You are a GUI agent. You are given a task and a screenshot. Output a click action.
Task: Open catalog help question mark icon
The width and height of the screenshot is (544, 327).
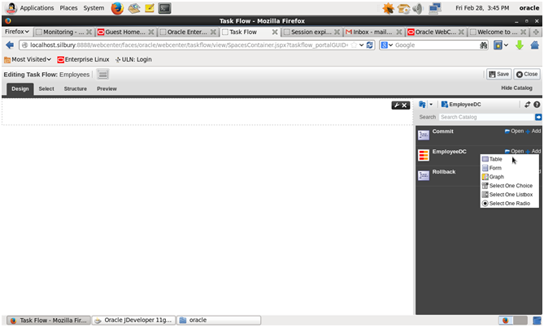coord(537,105)
